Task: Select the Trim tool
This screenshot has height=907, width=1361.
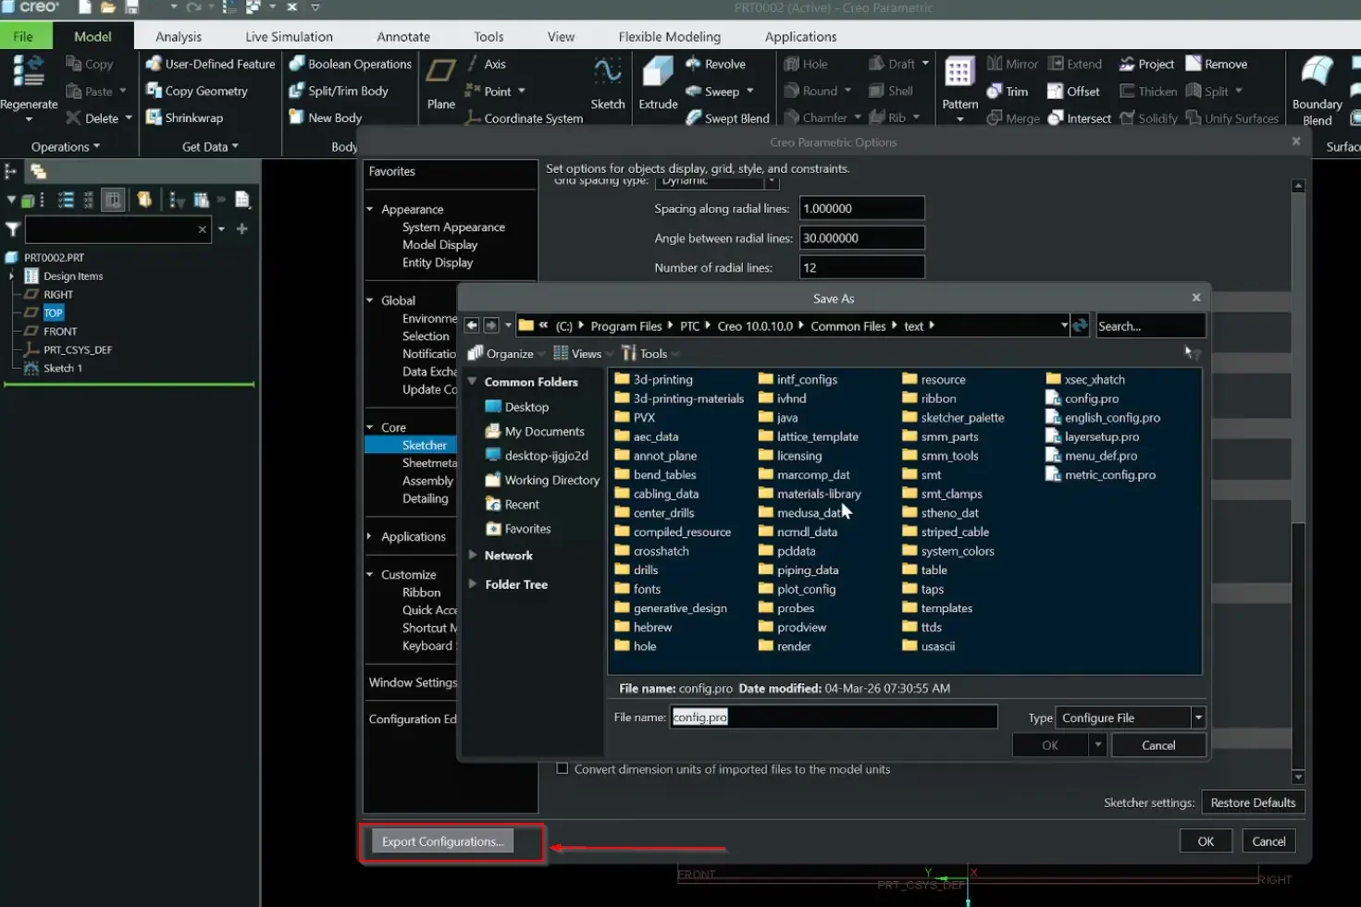Action: (1008, 91)
